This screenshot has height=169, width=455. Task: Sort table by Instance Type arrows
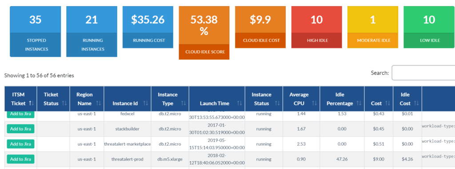(184, 103)
